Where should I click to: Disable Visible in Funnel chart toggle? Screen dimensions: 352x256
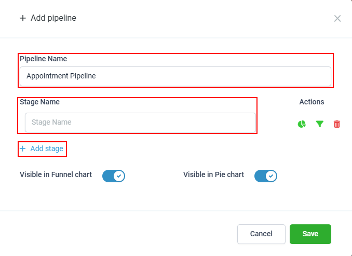(x=114, y=176)
